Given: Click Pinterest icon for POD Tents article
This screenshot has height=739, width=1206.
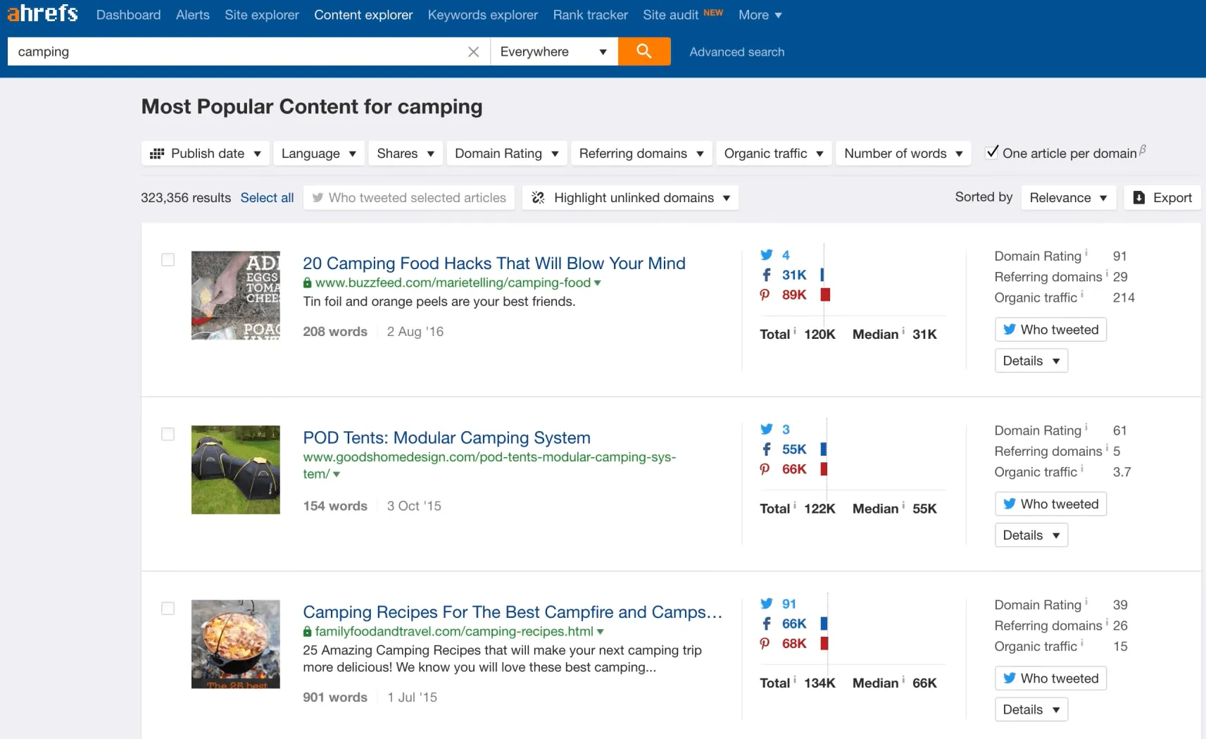Looking at the screenshot, I should [x=765, y=469].
